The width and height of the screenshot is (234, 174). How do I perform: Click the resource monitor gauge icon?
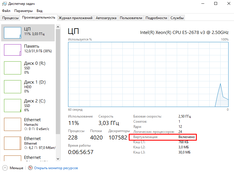click(30, 168)
